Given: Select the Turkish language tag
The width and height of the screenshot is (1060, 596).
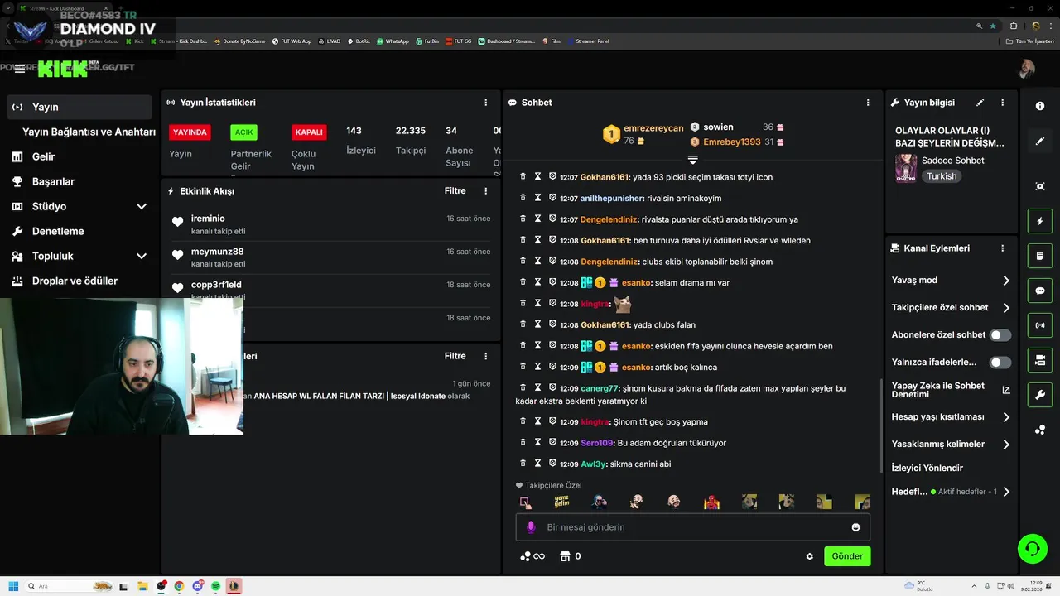Looking at the screenshot, I should coord(942,176).
